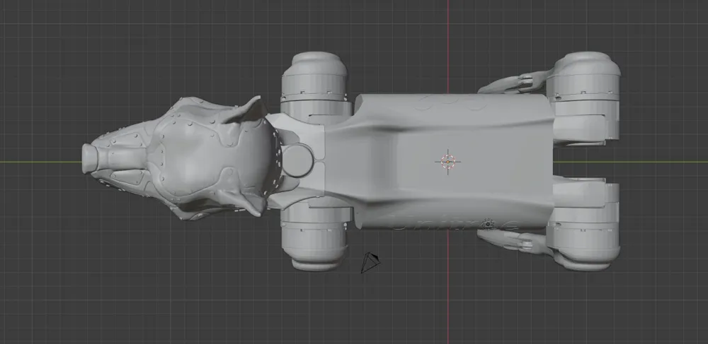Click the green horizontal axis line left of snout
708x344 pixels.
click(x=42, y=162)
